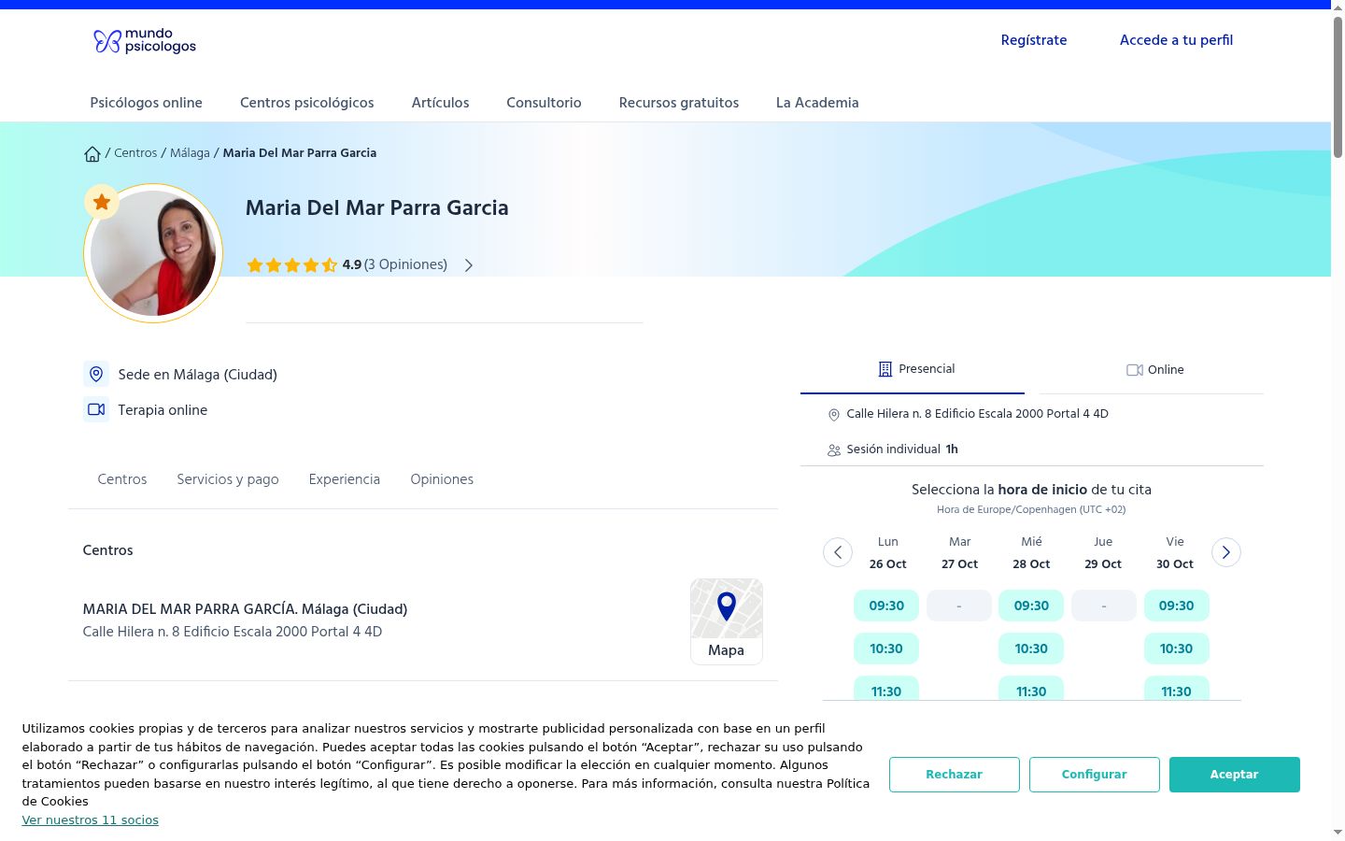The height and width of the screenshot is (841, 1345).
Task: Open the Mapa pin thumbnail
Action: [727, 621]
